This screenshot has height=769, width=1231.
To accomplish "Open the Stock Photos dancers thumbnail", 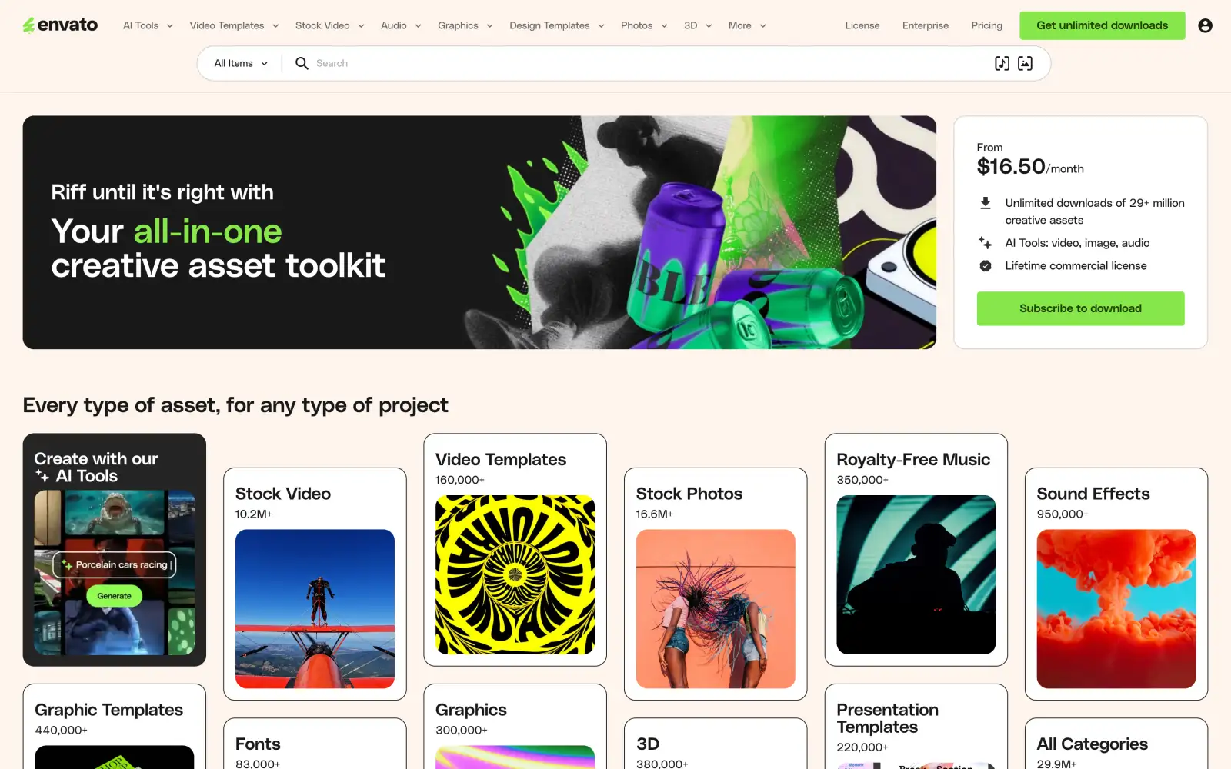I will 716,609.
